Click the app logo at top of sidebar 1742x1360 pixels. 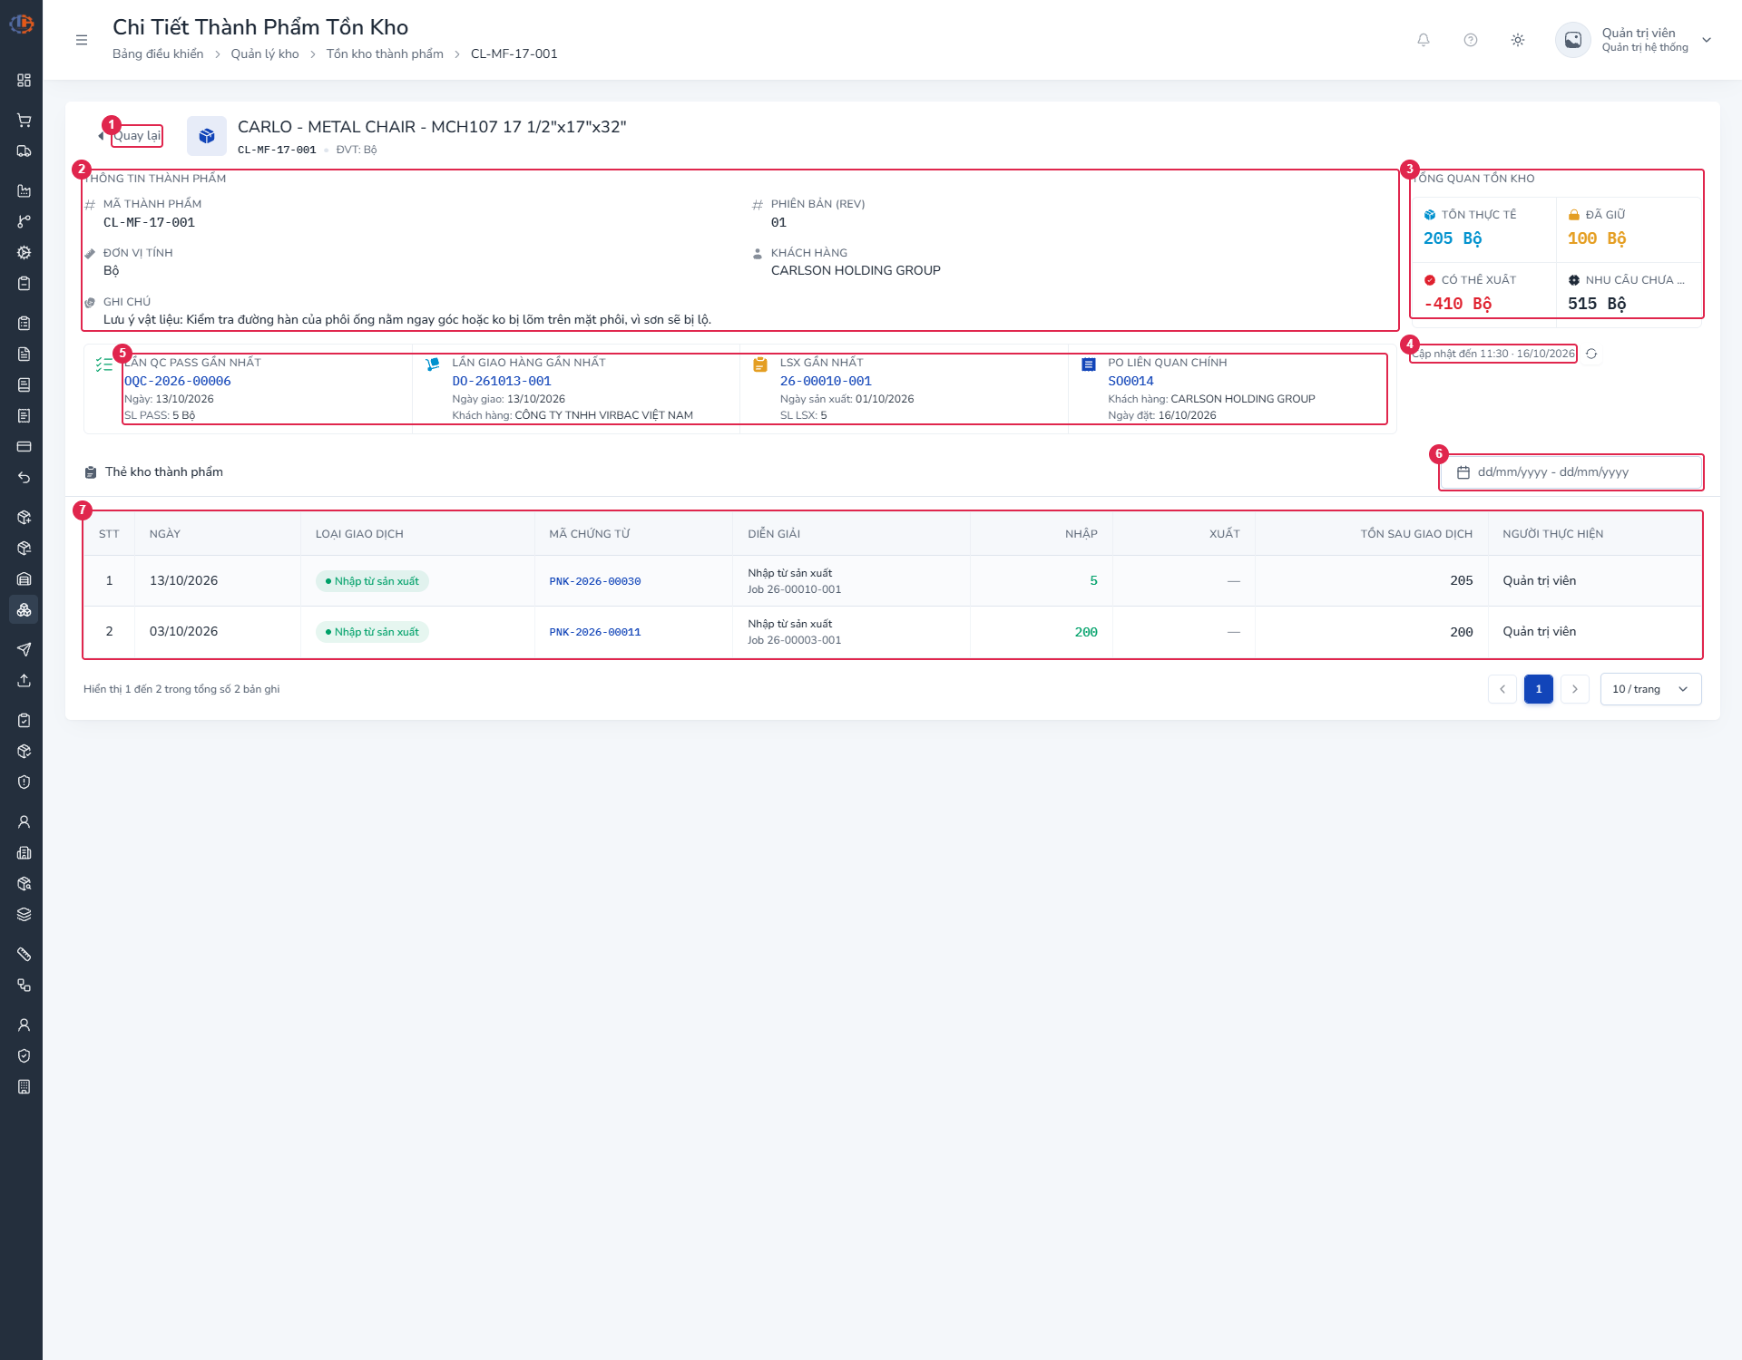(x=21, y=24)
